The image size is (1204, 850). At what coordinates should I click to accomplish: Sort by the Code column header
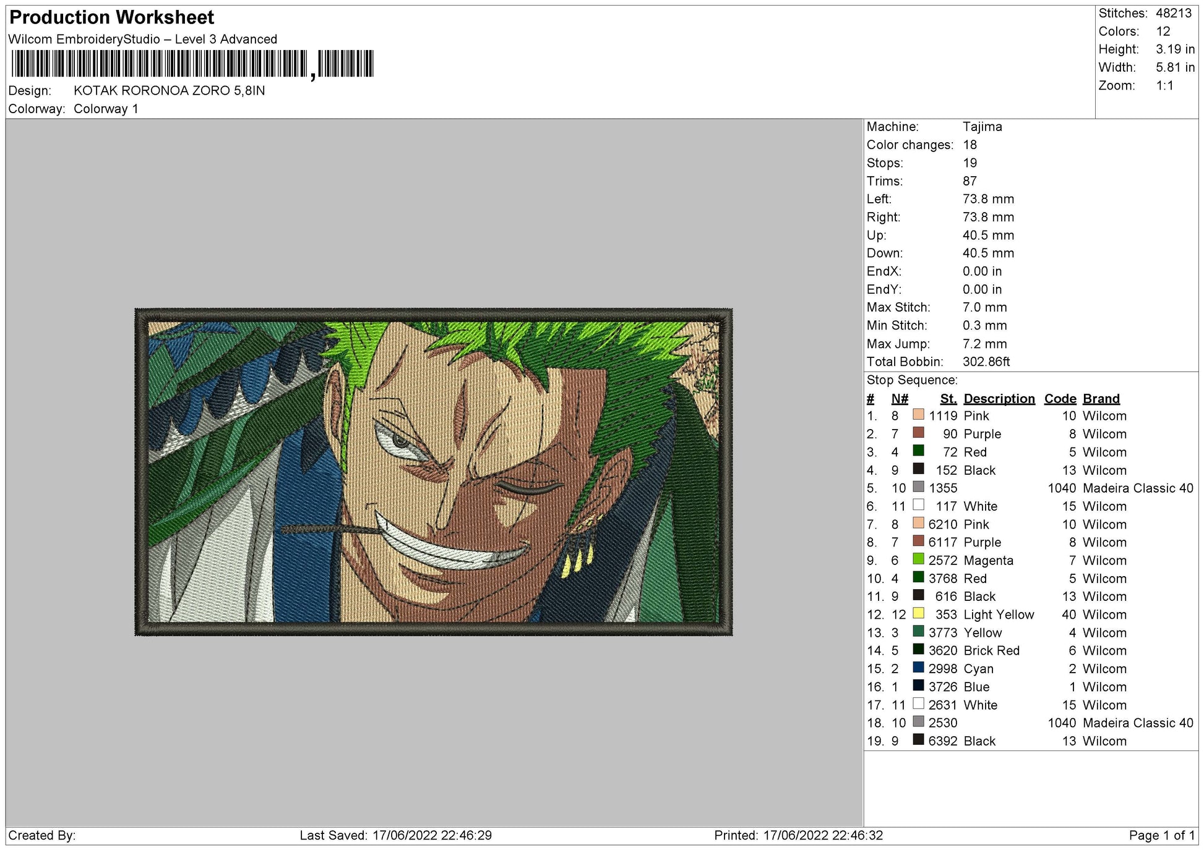(x=1060, y=399)
